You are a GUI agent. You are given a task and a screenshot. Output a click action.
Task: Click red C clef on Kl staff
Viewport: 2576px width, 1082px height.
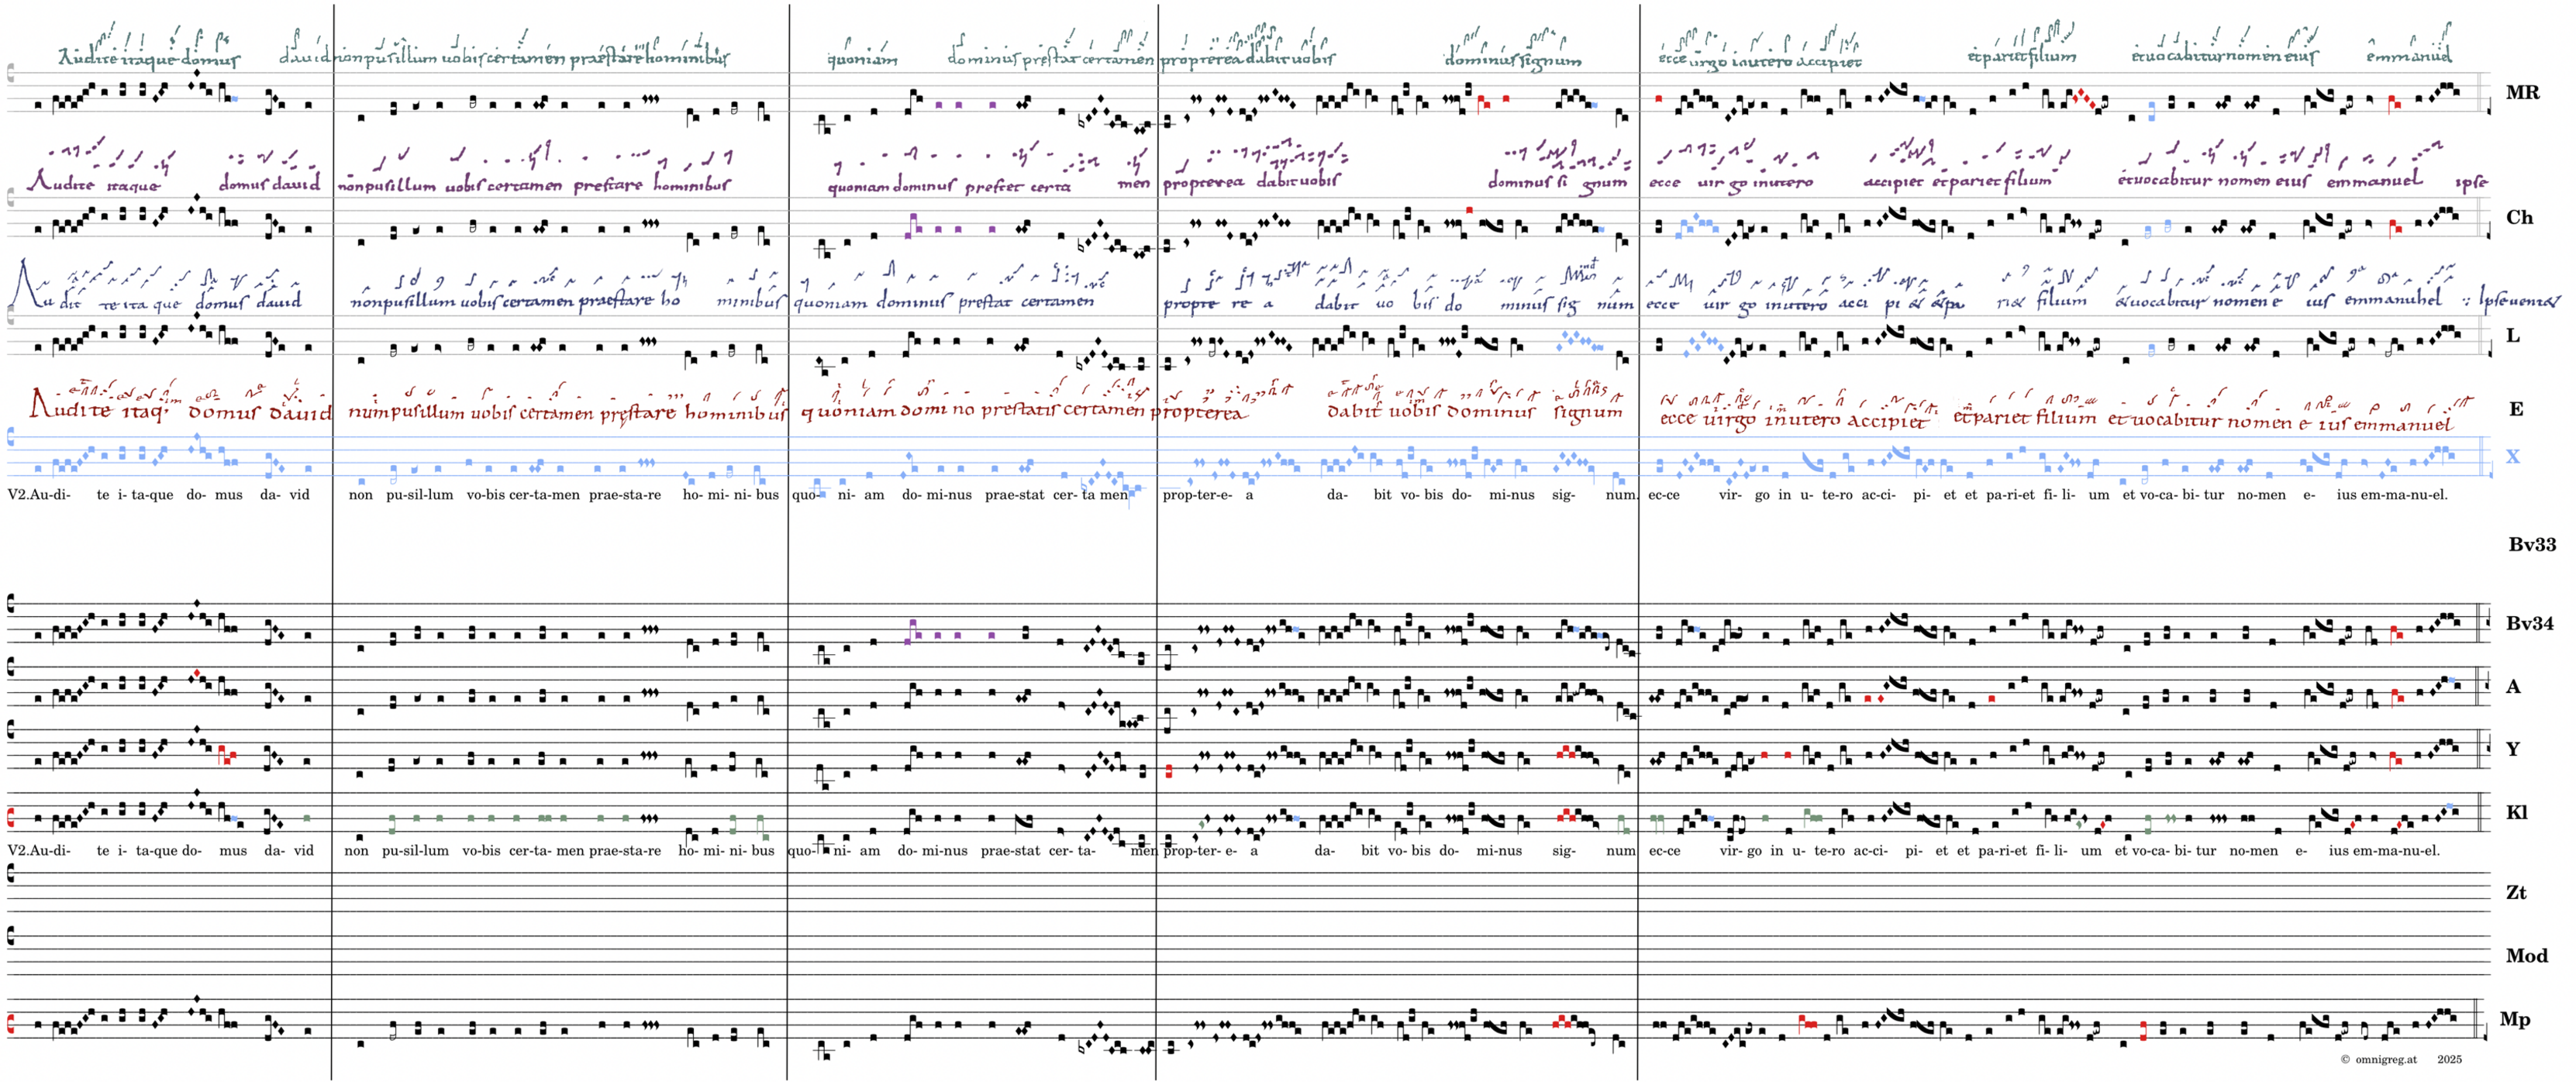coord(12,818)
